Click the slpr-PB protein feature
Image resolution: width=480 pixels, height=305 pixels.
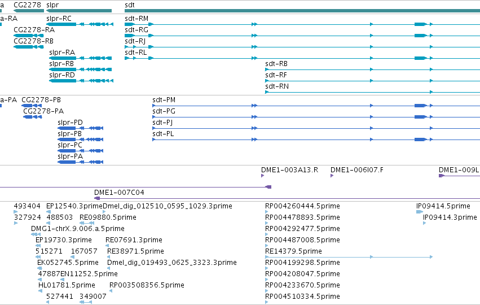tap(81, 140)
